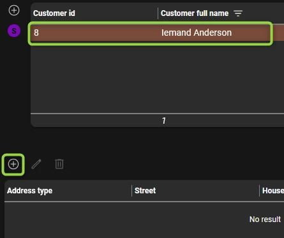The image size is (284, 238).
Task: Click the customer grid record count 1
Action: [x=163, y=121]
